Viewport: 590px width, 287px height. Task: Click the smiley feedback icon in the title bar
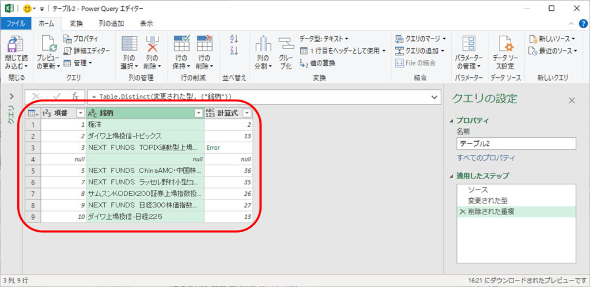click(x=27, y=8)
